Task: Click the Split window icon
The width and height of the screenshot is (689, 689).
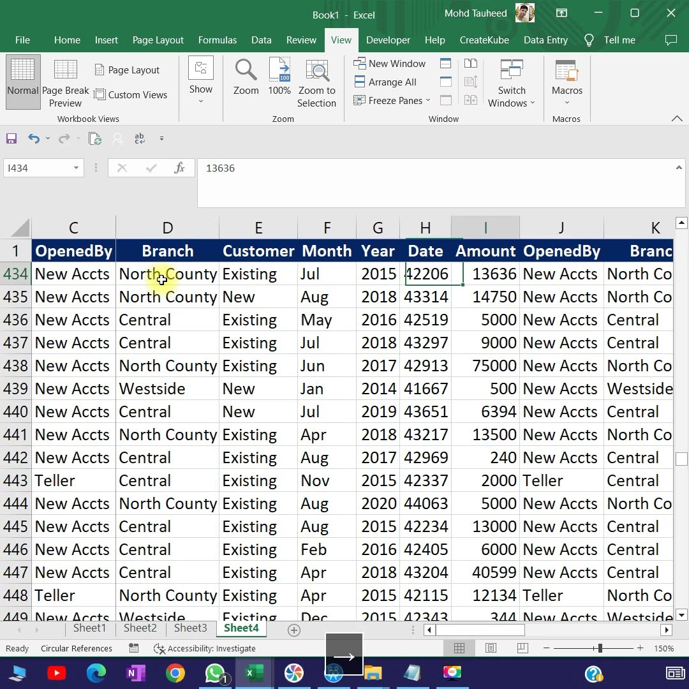Action: tap(445, 63)
